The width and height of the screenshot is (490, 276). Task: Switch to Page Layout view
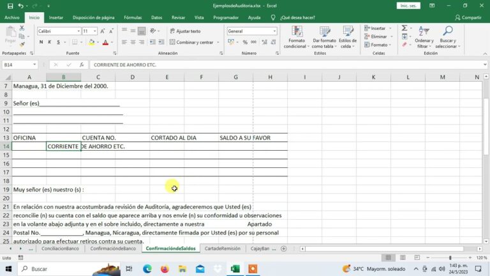[403, 257]
